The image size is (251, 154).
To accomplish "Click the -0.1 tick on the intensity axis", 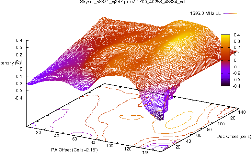I will point(18,76).
